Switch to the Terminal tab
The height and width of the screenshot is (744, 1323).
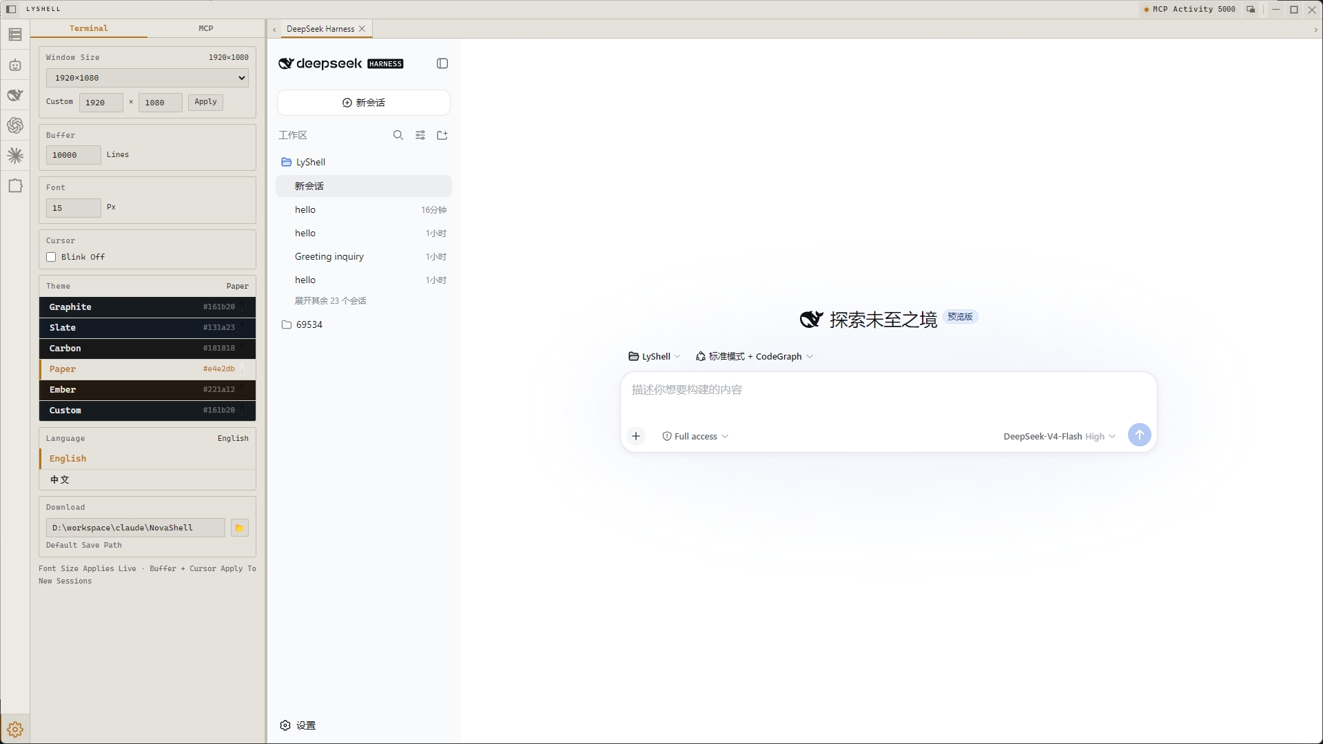pos(89,28)
